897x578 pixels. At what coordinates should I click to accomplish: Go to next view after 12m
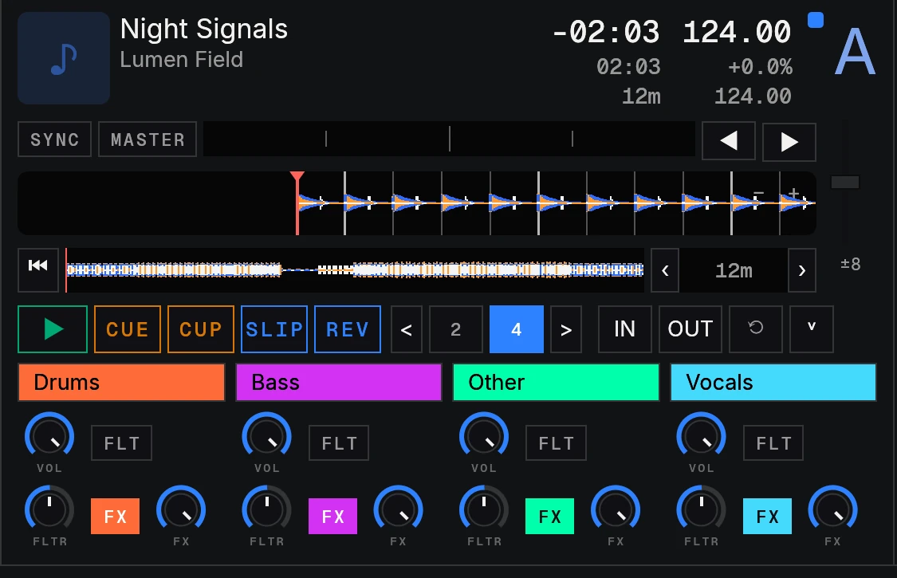point(801,270)
